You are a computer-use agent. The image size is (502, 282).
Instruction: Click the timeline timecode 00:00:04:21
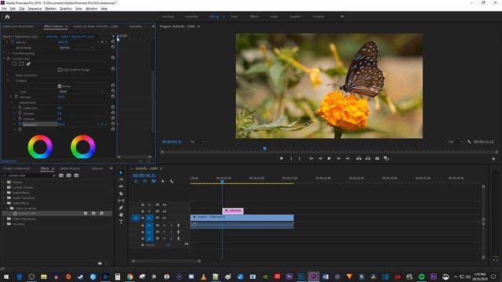coord(144,175)
